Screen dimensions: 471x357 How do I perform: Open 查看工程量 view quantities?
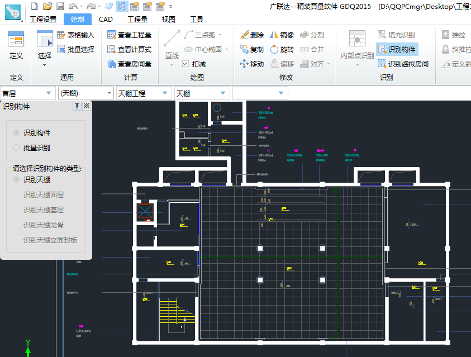[129, 35]
